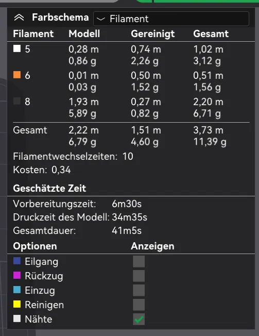This screenshot has height=336, width=259.
Task: Click the blue Eilgang color icon
Action: (17, 261)
